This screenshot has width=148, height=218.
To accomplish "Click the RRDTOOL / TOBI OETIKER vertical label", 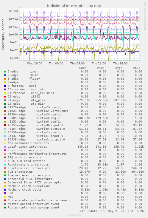I will click(x=145, y=16).
